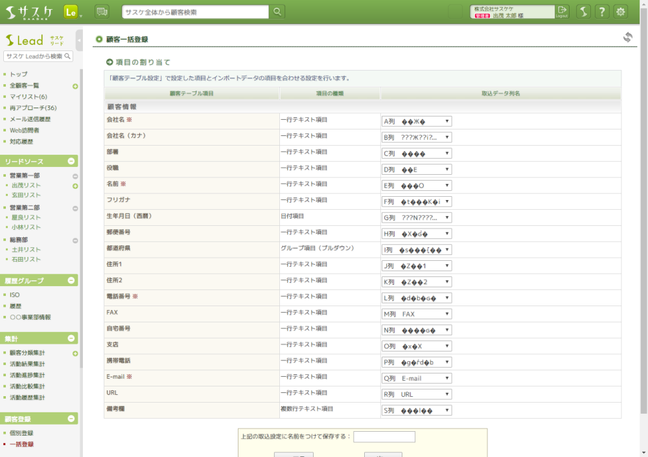The height and width of the screenshot is (457, 648).
Task: Collapse the リードソース sidebar section
Action: tap(71, 161)
